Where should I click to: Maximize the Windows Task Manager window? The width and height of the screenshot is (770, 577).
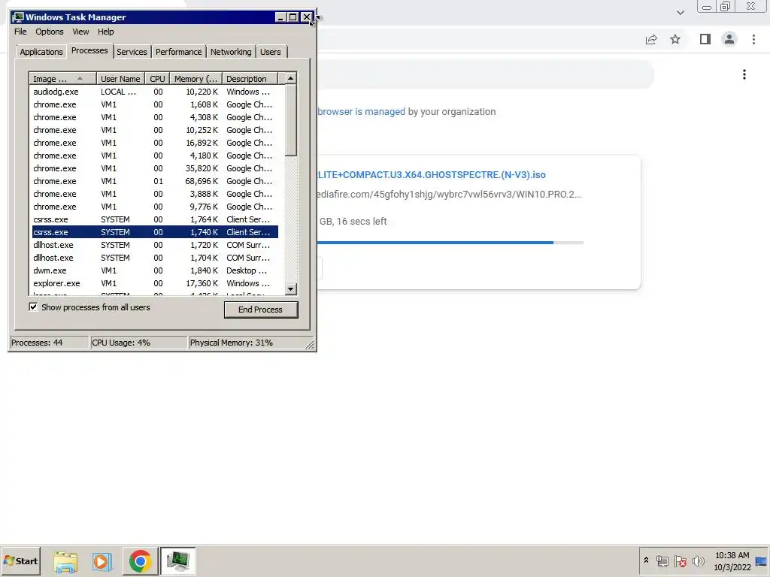click(x=293, y=17)
